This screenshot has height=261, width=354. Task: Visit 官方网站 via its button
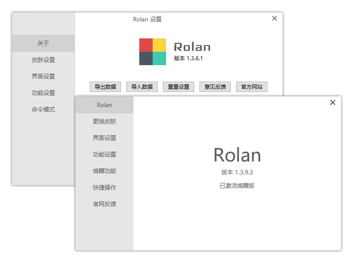pos(252,87)
